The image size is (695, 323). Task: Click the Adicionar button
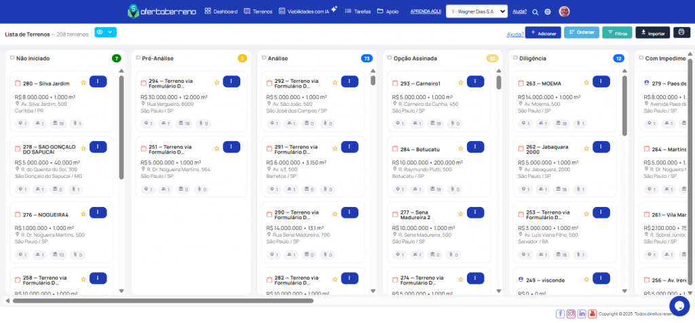pos(543,33)
